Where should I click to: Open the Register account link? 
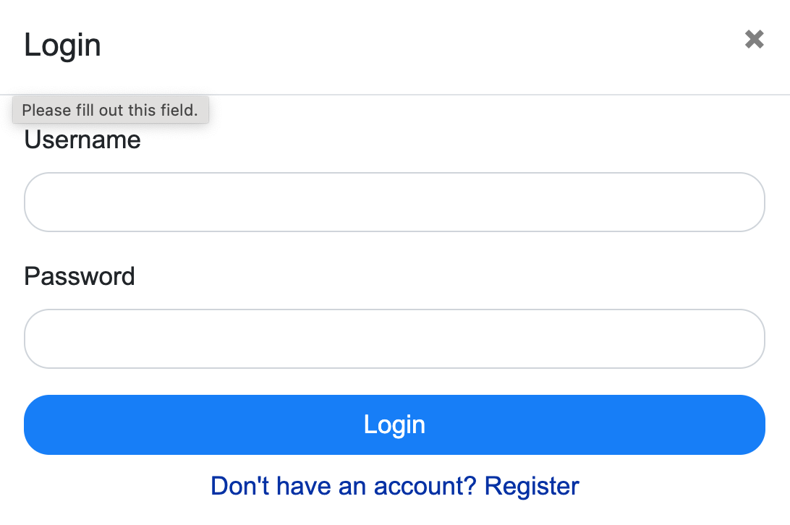[x=394, y=486]
